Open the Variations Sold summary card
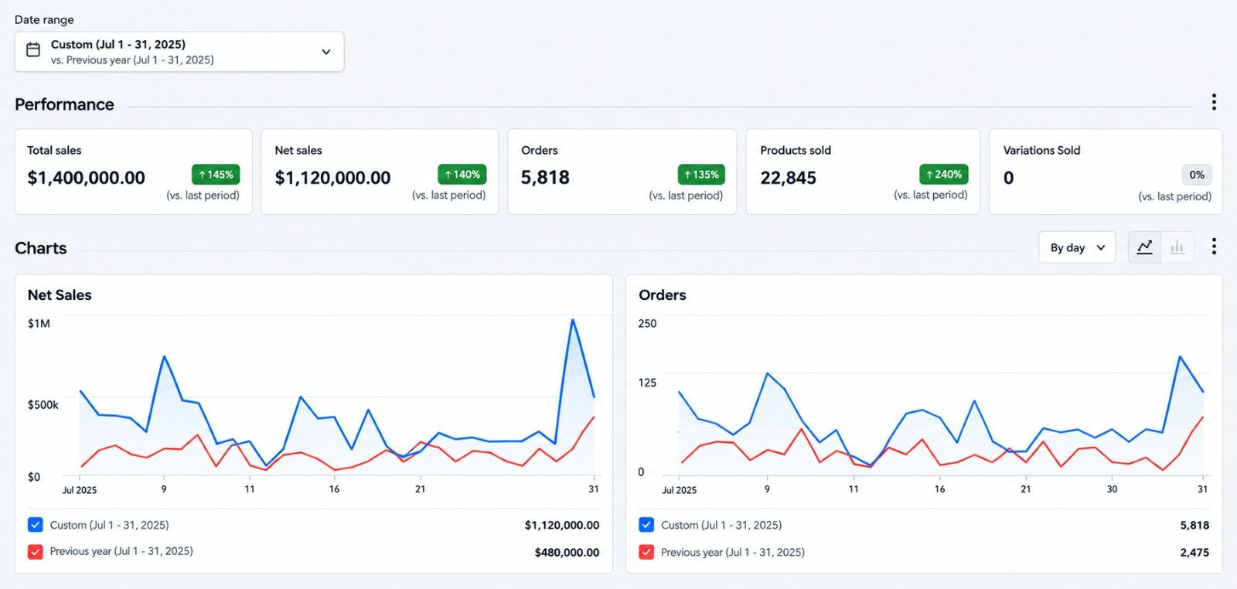The height and width of the screenshot is (589, 1237). [1106, 172]
